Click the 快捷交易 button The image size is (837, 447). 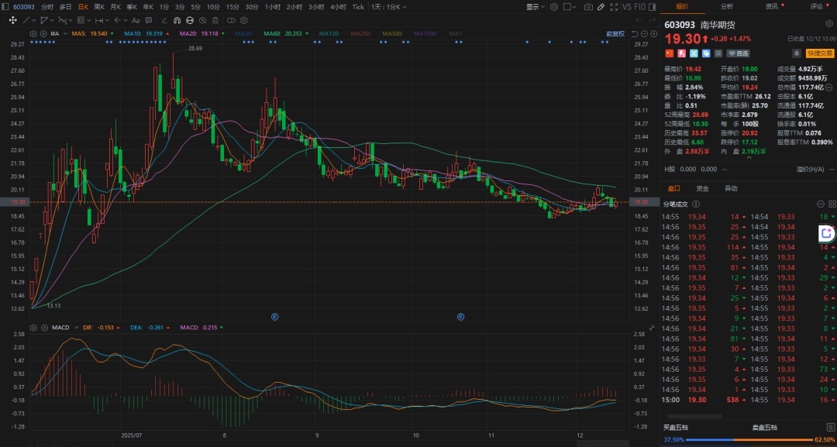pyautogui.click(x=818, y=53)
